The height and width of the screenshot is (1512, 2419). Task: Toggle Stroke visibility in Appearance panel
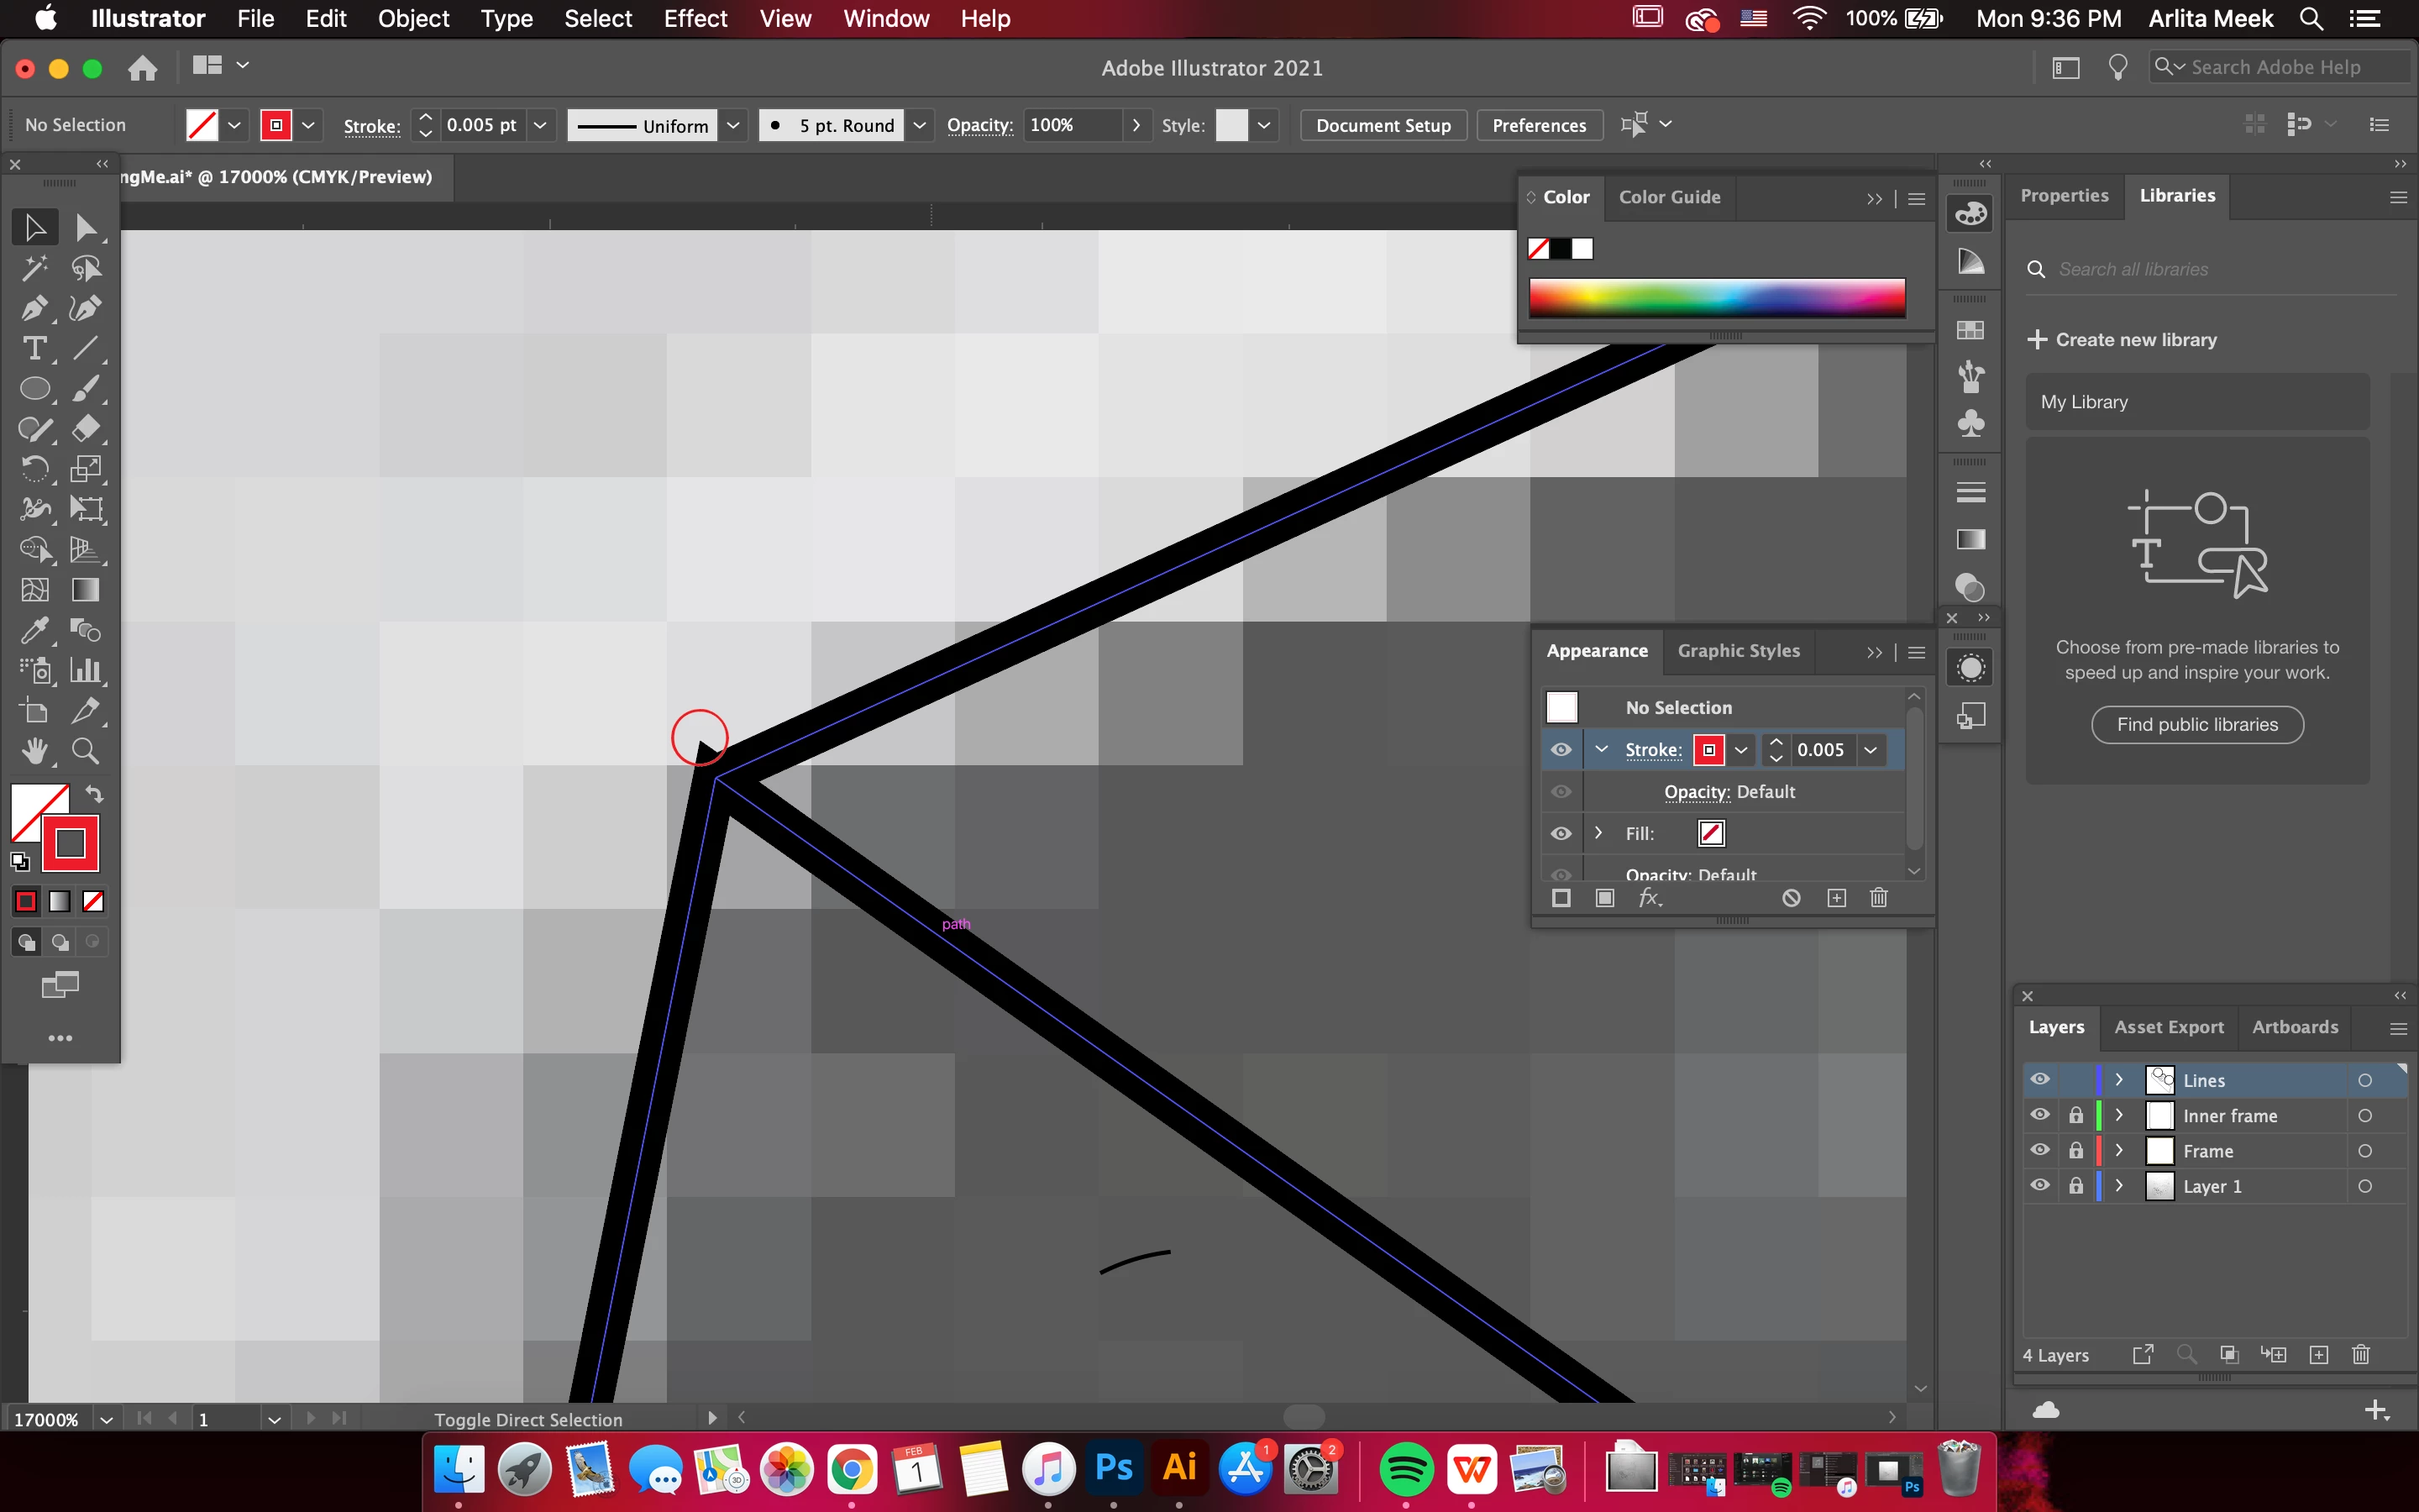pyautogui.click(x=1561, y=749)
